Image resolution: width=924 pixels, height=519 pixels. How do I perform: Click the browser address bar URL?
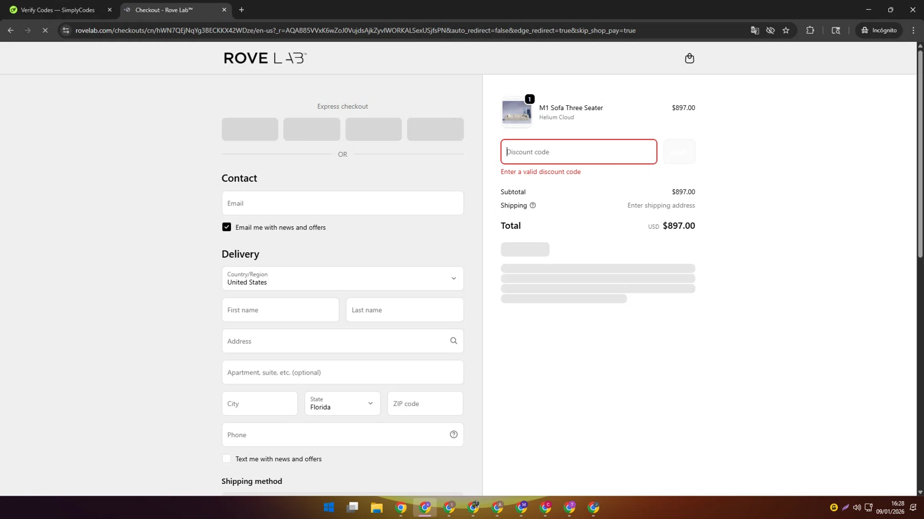pyautogui.click(x=355, y=30)
